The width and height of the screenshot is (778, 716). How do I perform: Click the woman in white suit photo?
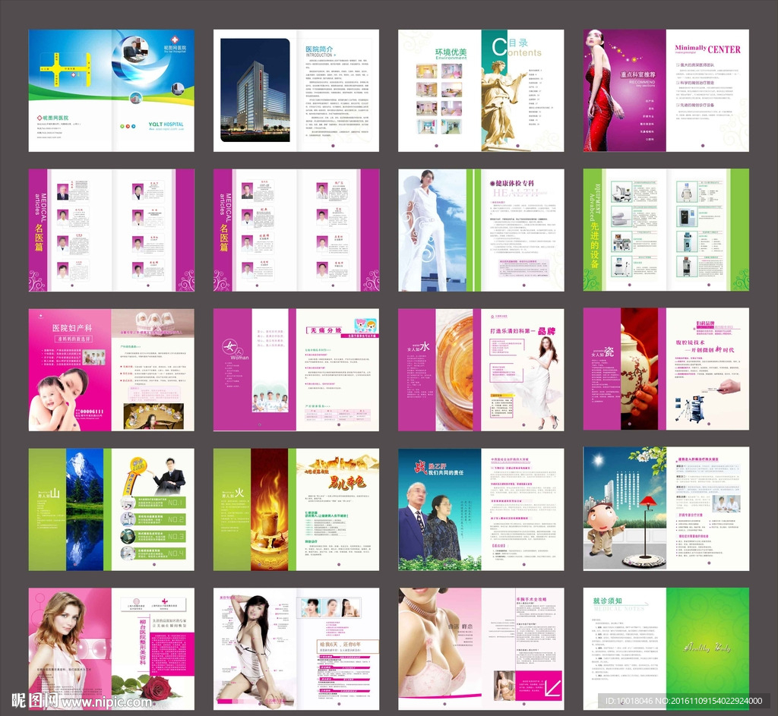pyautogui.click(x=432, y=230)
